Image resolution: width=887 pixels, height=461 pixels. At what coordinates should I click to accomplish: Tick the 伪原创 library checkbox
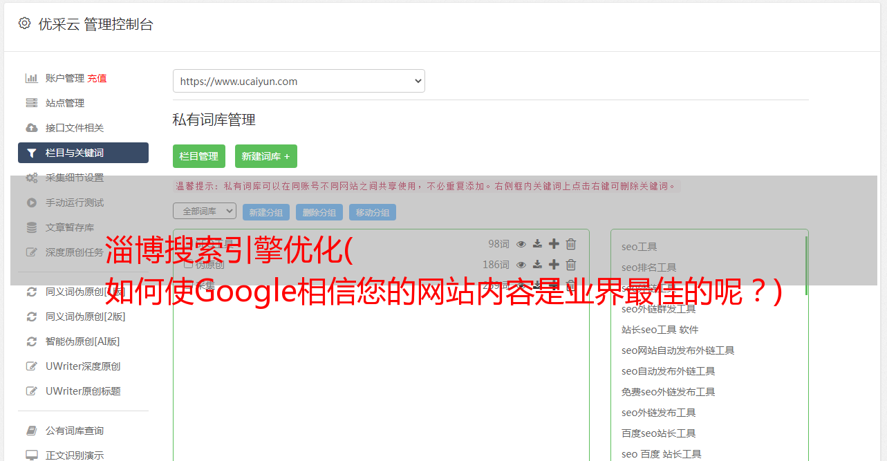click(x=188, y=264)
